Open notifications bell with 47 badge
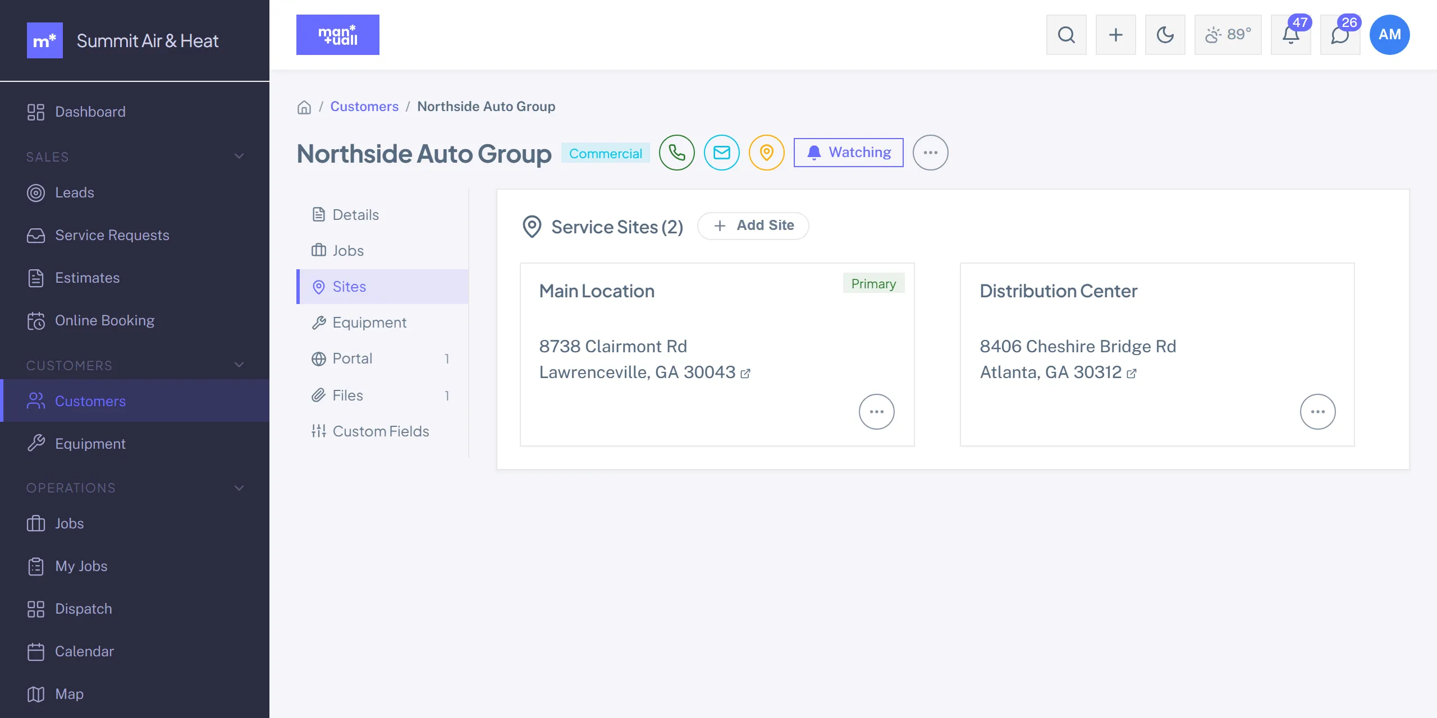Image resolution: width=1437 pixels, height=718 pixels. 1290,35
